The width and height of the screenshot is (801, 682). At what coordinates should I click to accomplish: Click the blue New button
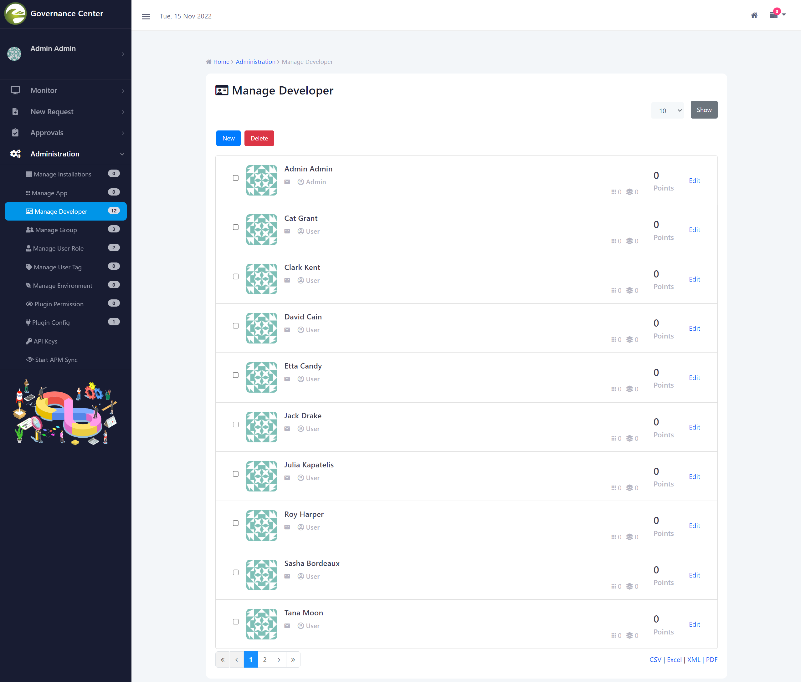point(228,138)
